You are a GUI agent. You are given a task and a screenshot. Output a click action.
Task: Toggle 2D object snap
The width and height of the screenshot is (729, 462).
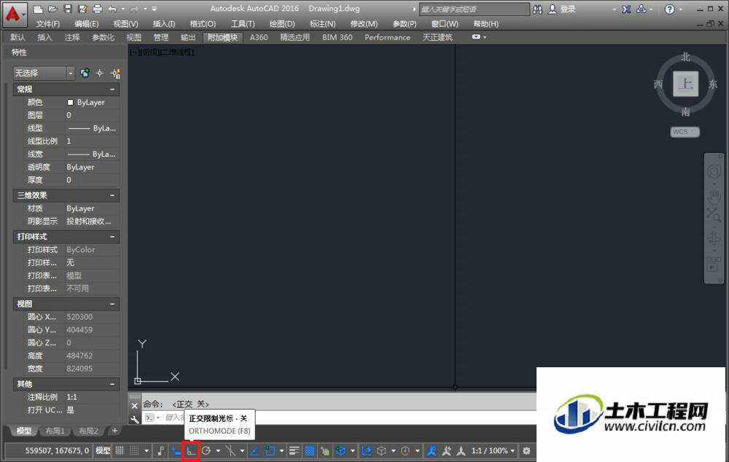(270, 451)
